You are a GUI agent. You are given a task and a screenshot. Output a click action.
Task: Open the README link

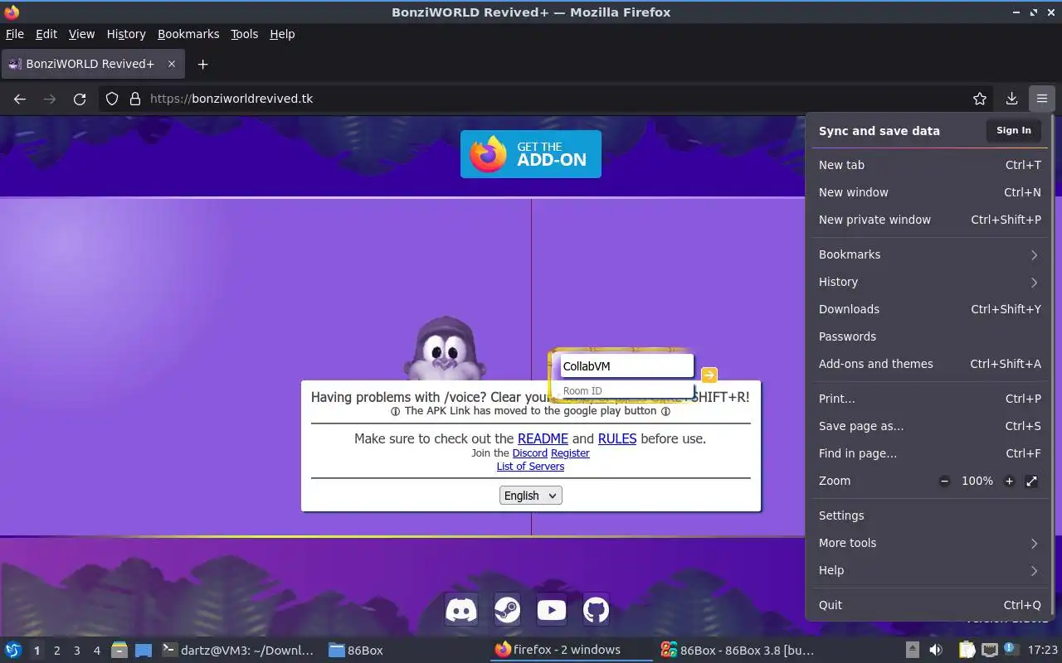(543, 438)
